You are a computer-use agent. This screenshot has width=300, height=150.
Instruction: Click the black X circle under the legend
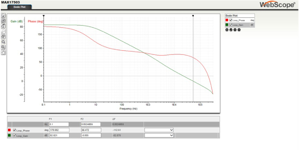pos(227,30)
